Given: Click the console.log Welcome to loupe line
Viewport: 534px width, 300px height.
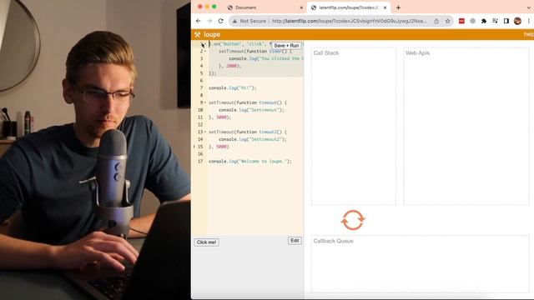Looking at the screenshot, I should [x=250, y=161].
